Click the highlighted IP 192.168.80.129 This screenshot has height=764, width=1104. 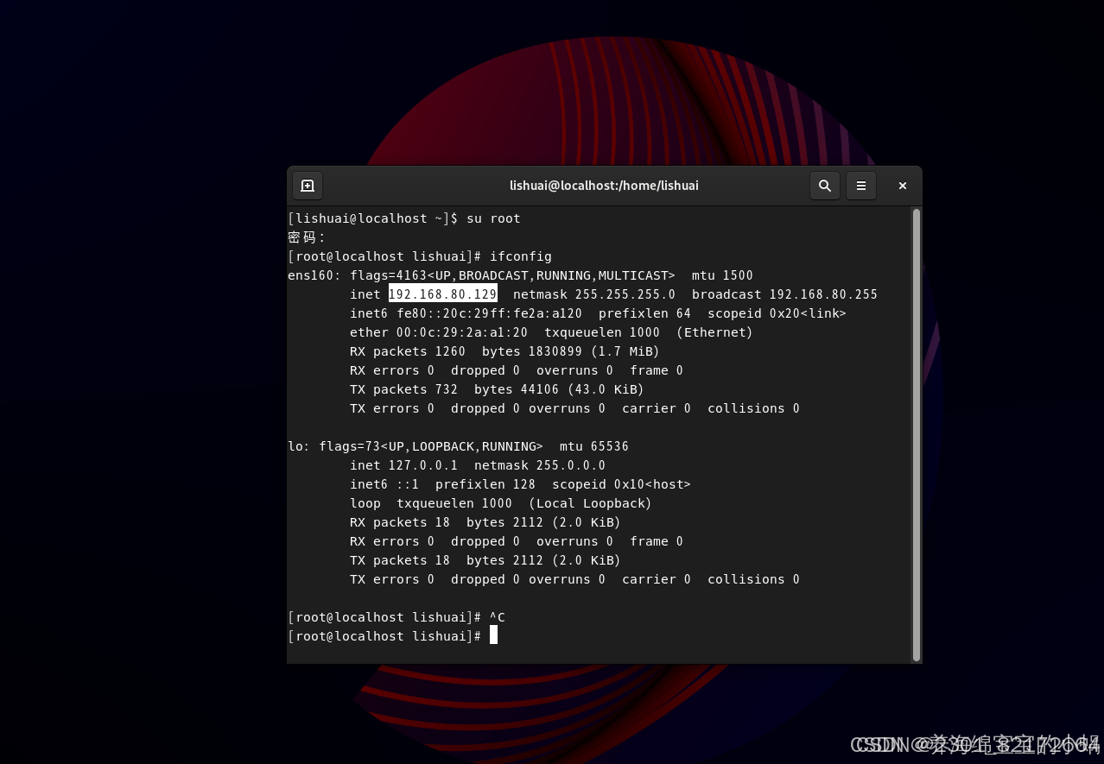point(443,294)
